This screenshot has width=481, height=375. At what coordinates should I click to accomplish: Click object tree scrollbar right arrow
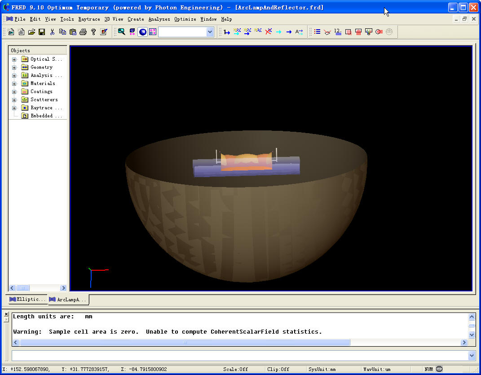click(63, 288)
